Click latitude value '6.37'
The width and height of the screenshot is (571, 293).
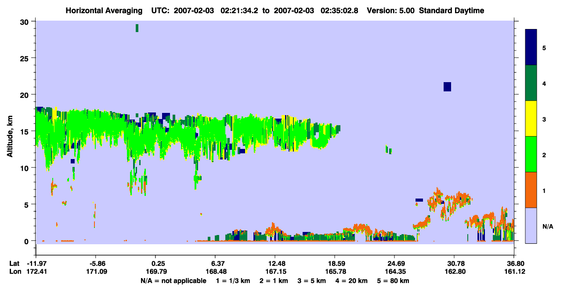coord(218,264)
